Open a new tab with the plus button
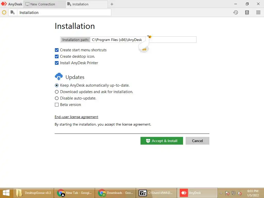The height and width of the screenshot is (198, 264). [x=112, y=4]
